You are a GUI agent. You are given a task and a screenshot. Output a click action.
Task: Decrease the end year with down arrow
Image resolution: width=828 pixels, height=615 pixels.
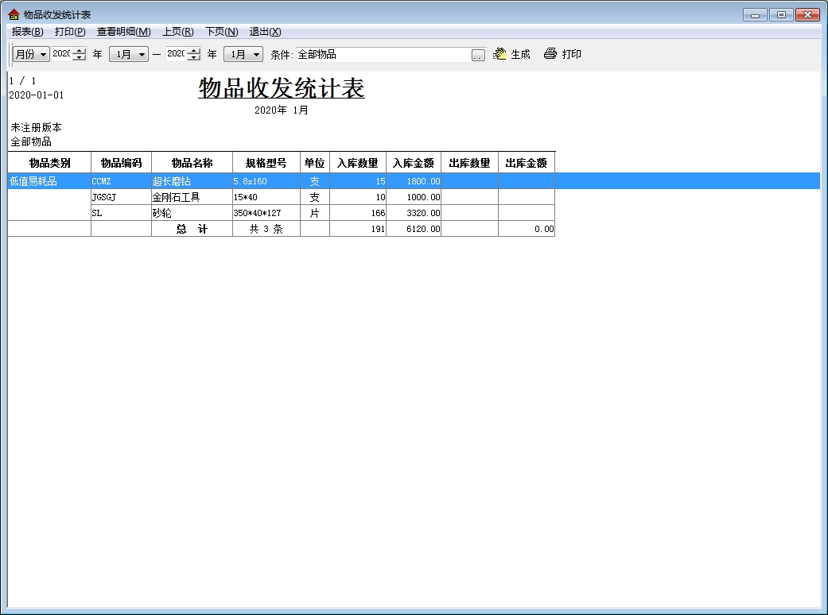tap(193, 58)
